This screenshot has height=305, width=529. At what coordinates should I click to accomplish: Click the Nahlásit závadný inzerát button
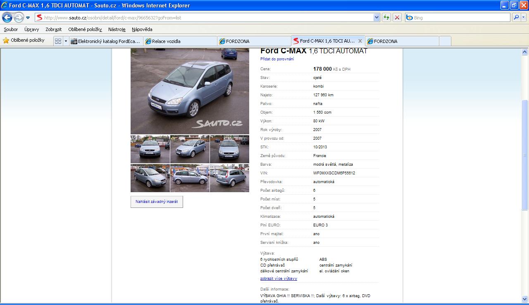pyautogui.click(x=157, y=202)
